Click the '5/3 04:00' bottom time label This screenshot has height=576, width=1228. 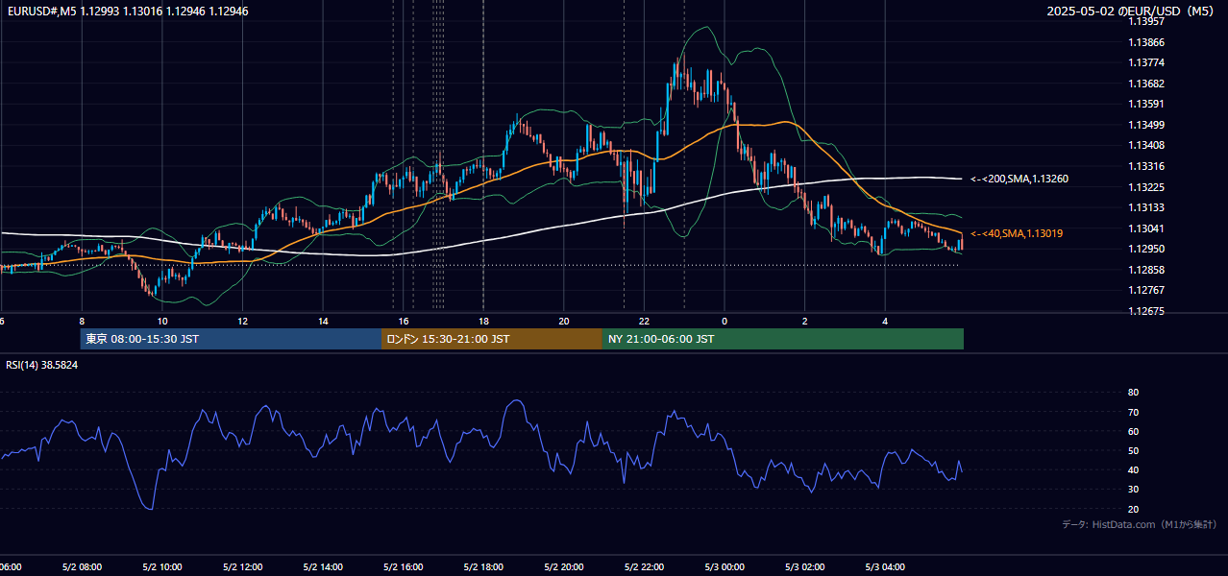click(x=885, y=567)
